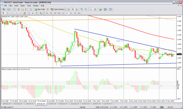Viewport: 183px width, 109px height.
Task: Switch to the USDCHF,H1 chart tab
Action: (x=30, y=104)
